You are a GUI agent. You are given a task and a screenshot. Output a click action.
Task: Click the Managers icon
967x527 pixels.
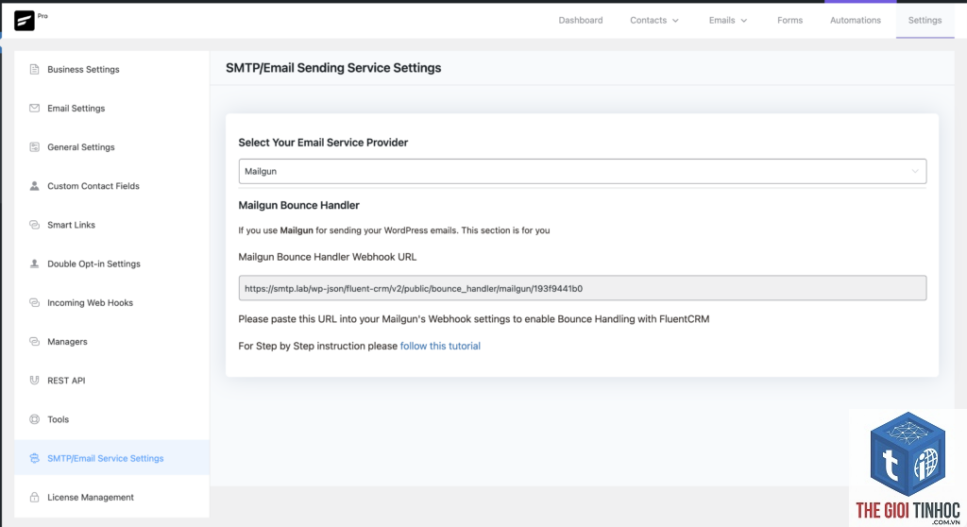pos(35,341)
